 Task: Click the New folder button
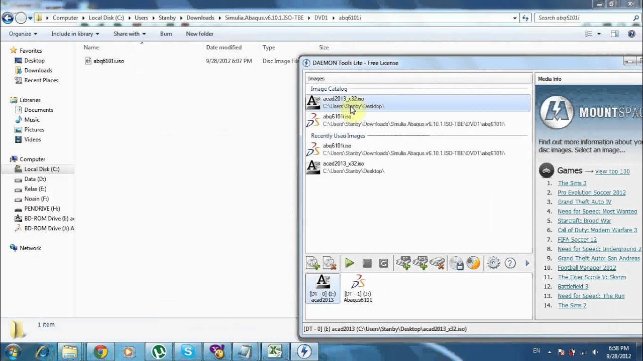[199, 34]
